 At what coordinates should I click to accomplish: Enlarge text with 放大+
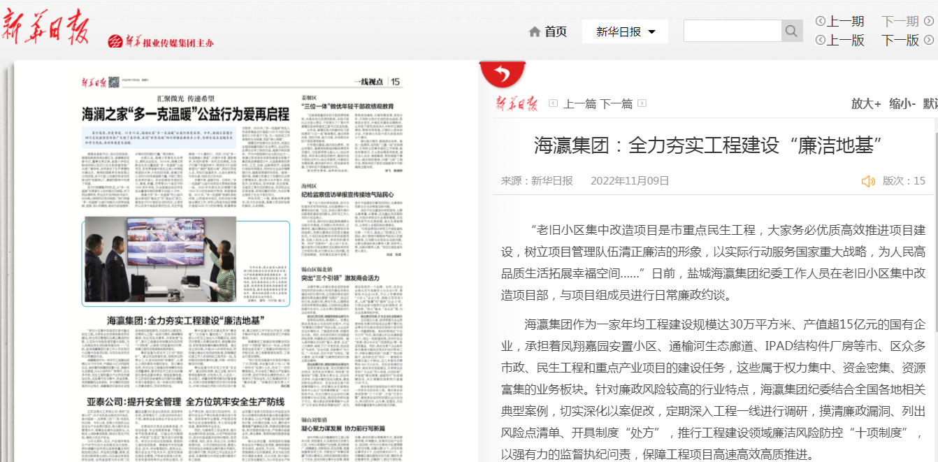click(865, 103)
